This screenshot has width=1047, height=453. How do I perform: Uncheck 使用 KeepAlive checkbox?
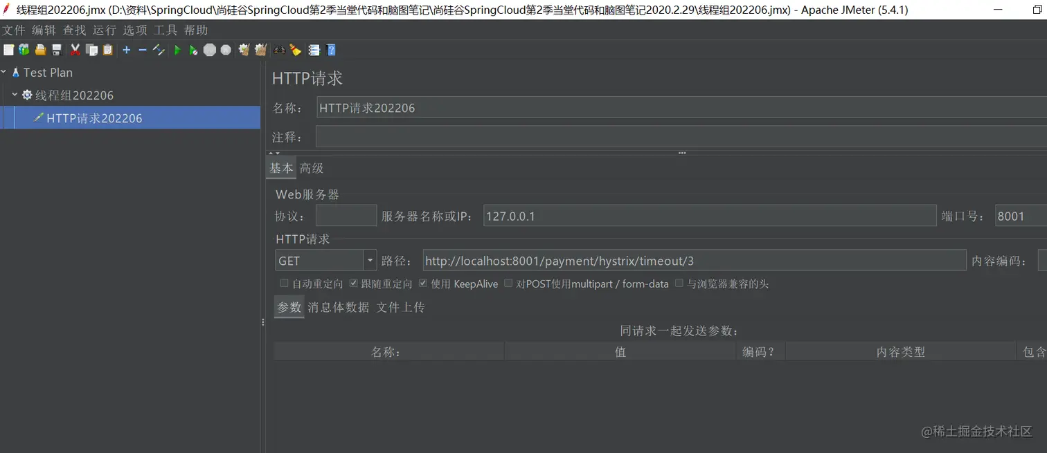click(423, 284)
